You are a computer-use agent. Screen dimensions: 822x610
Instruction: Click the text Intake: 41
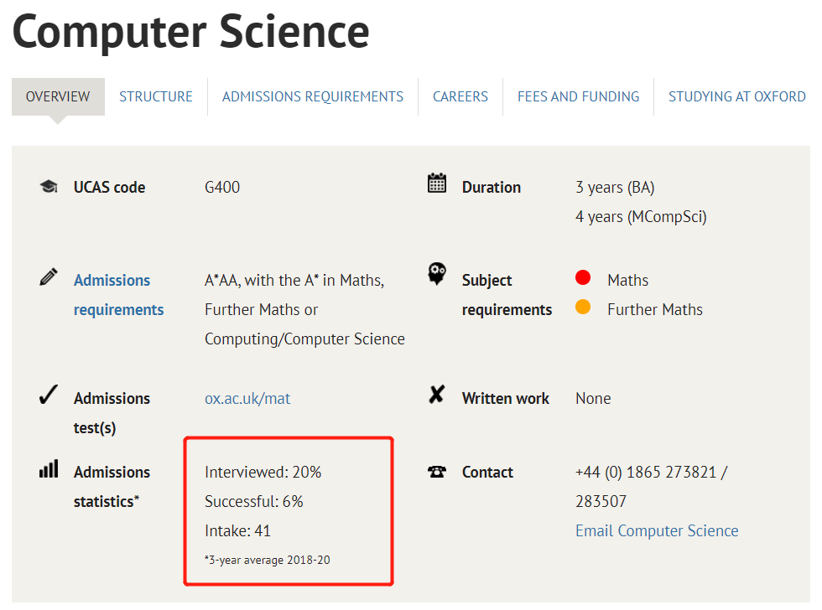coord(237,531)
